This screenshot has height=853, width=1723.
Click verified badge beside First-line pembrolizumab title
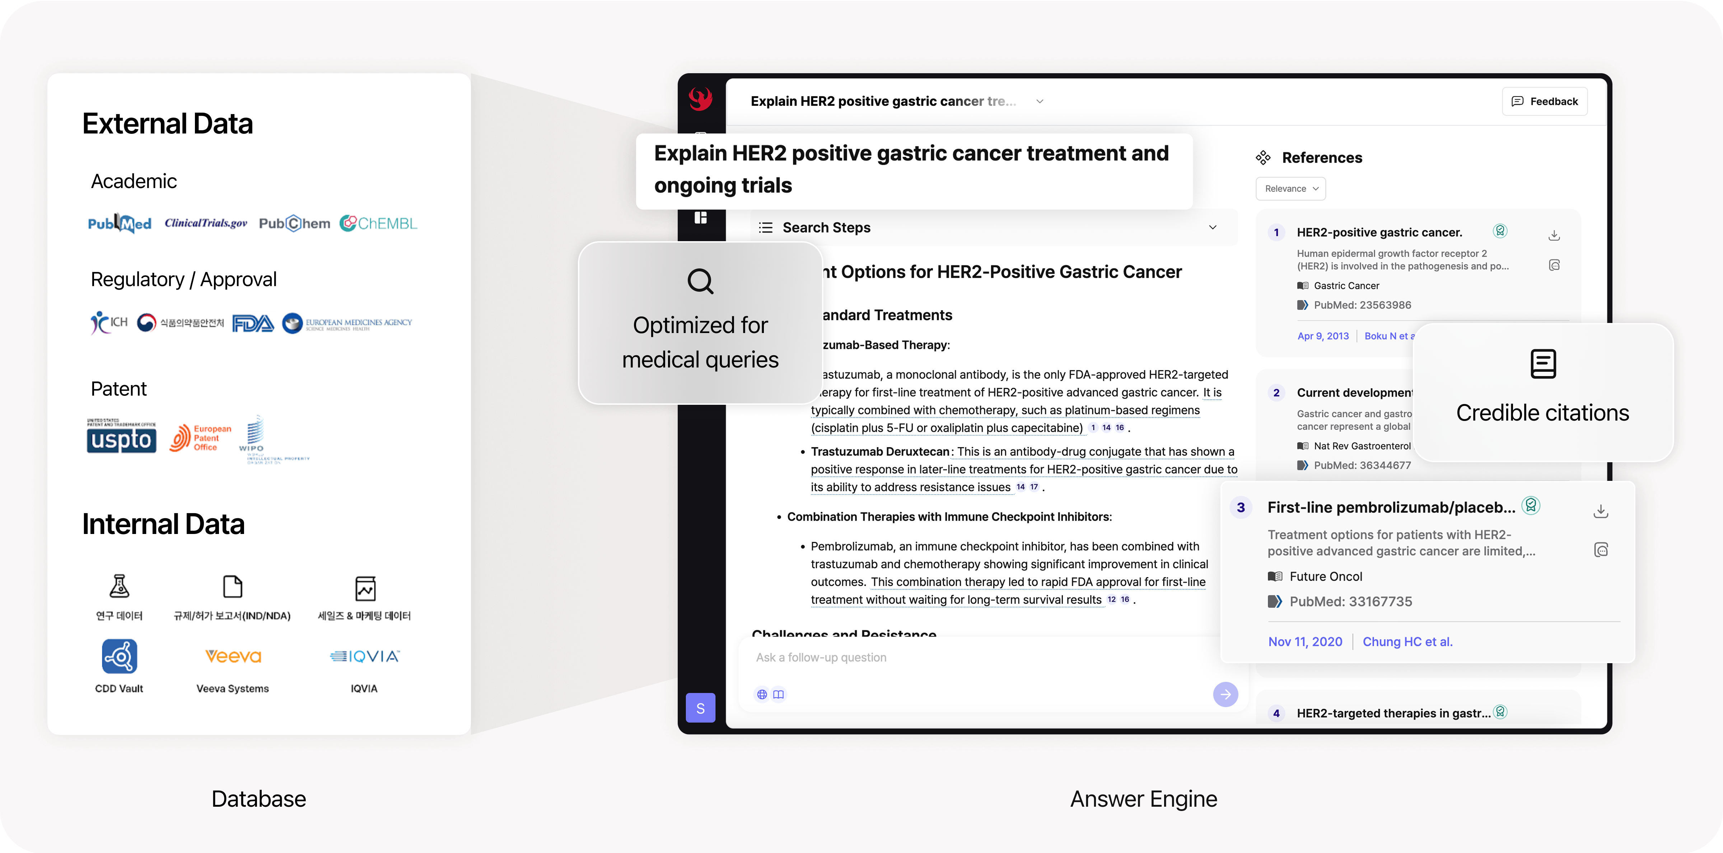(1531, 505)
